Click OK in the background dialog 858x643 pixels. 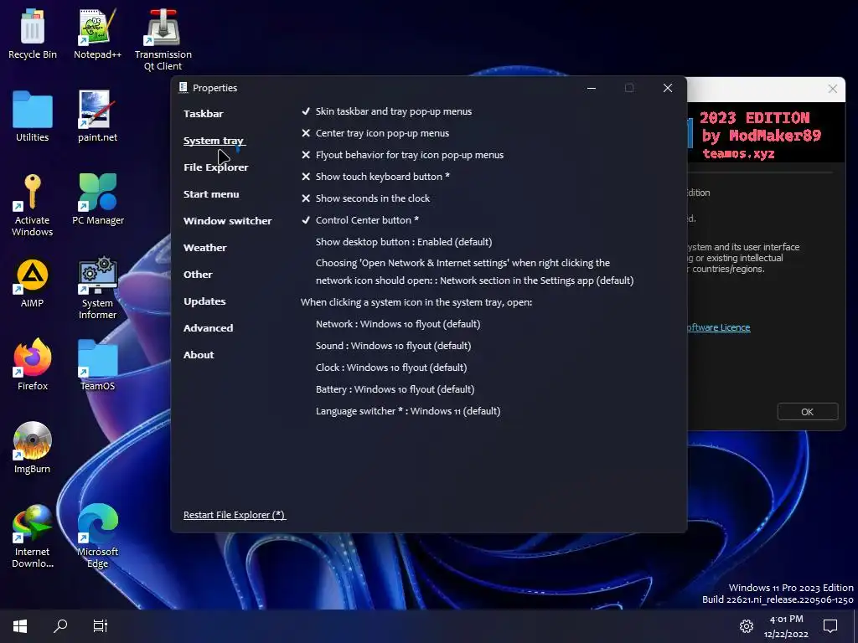click(808, 412)
